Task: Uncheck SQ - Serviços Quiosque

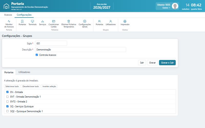Action: pos(7,106)
